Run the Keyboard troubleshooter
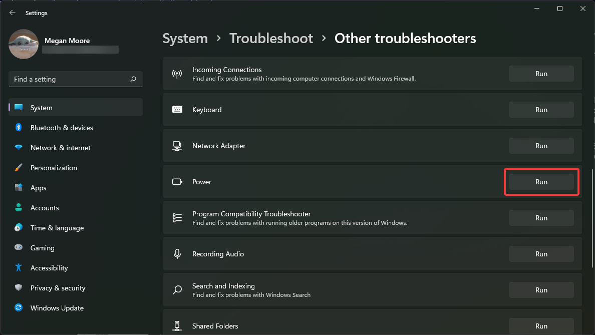The height and width of the screenshot is (335, 595). pos(541,110)
